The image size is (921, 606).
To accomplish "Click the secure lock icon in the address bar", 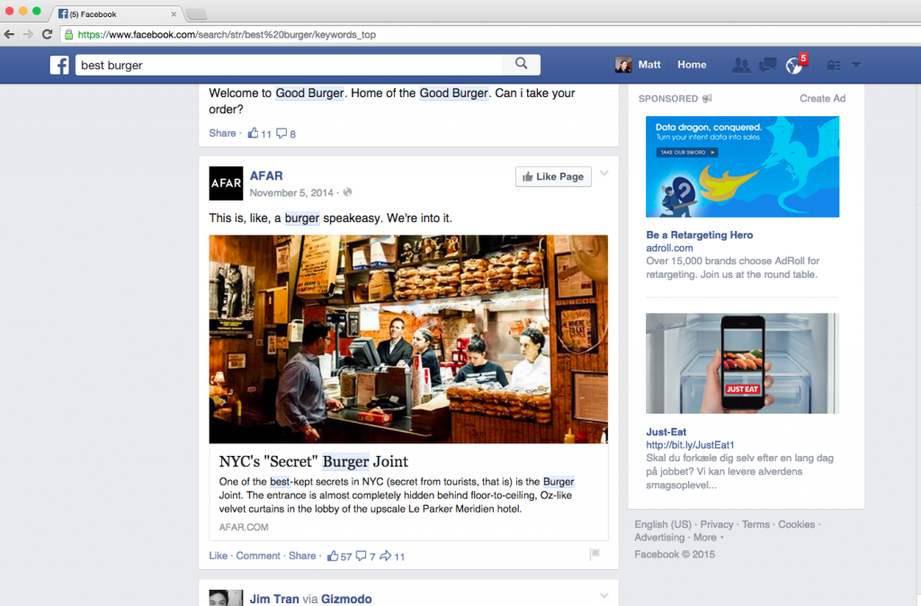I will (68, 35).
